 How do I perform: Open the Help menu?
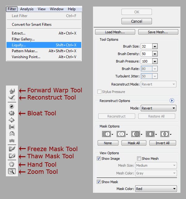72,9
